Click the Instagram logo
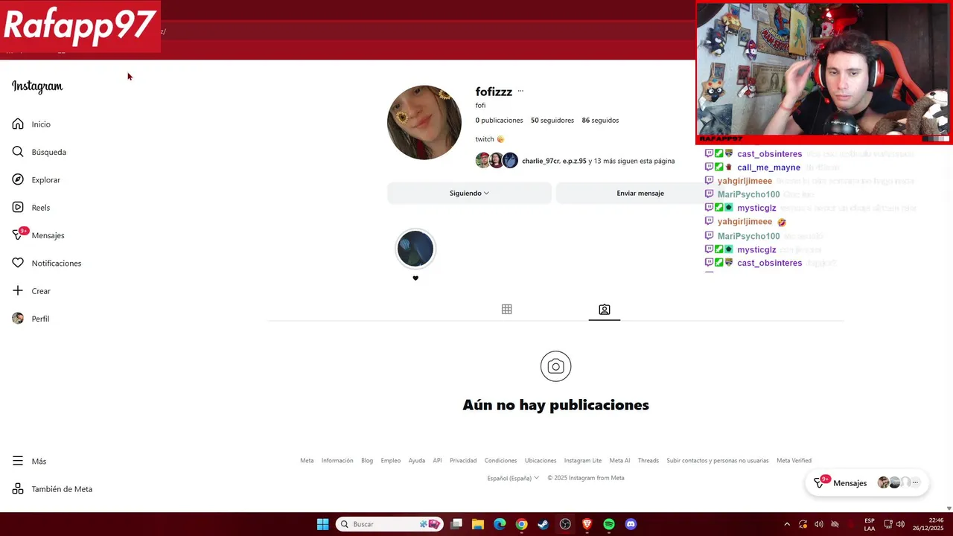The height and width of the screenshot is (536, 953). 37,86
